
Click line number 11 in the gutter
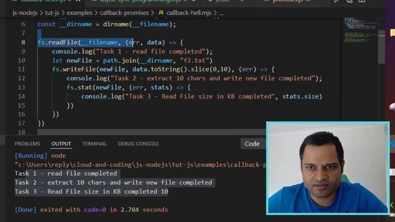[x=22, y=69]
